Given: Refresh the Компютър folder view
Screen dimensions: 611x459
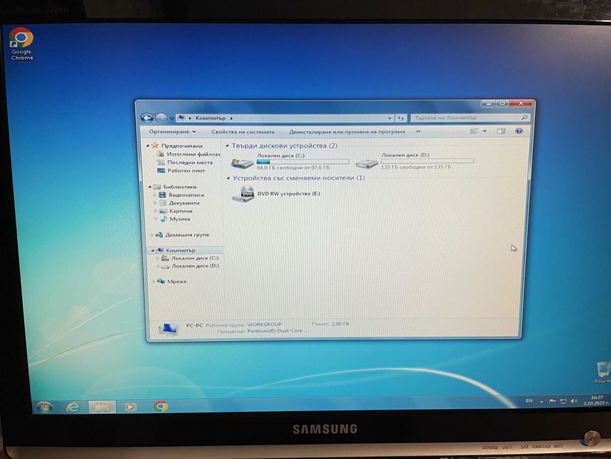Looking at the screenshot, I should (x=401, y=118).
